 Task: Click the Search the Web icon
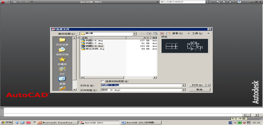[x=155, y=33]
